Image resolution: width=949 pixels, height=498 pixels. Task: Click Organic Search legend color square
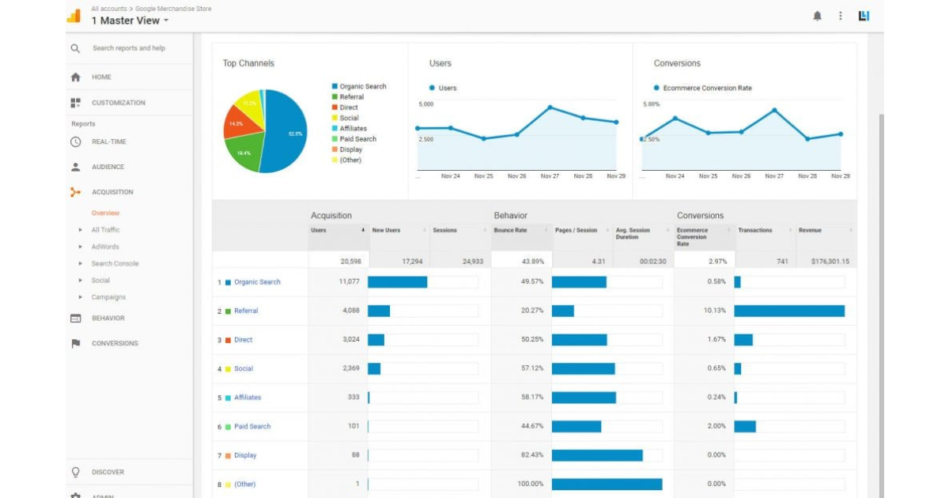[335, 86]
